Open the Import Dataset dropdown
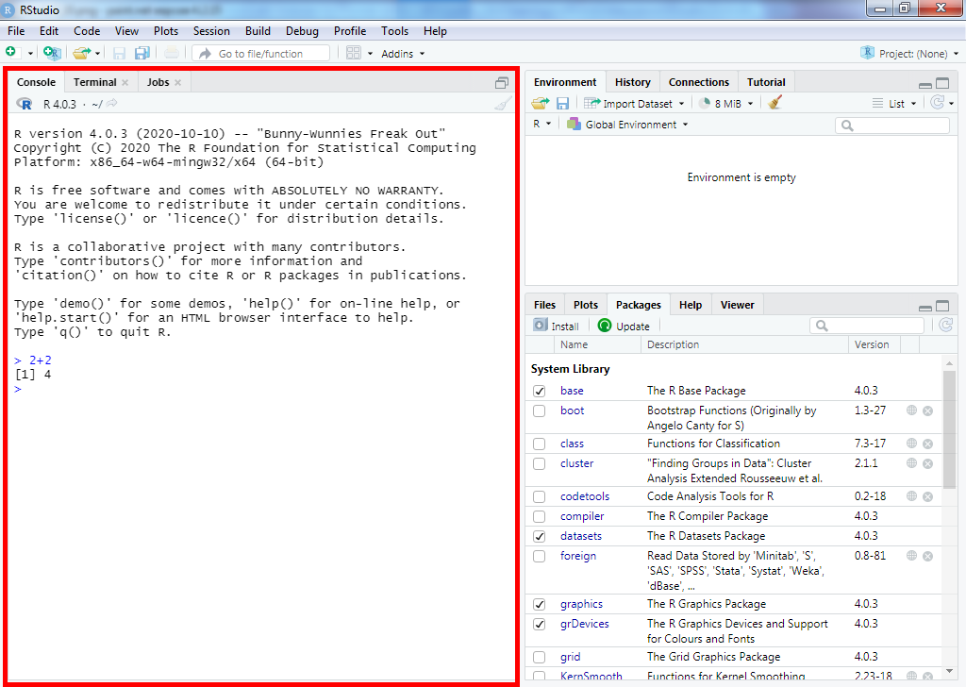Image resolution: width=966 pixels, height=687 pixels. pyautogui.click(x=632, y=103)
